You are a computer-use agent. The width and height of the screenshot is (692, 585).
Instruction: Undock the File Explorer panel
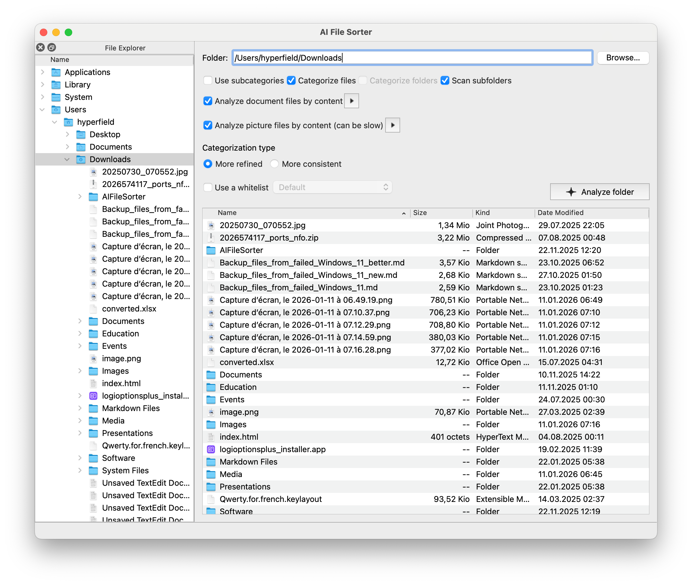pyautogui.click(x=52, y=47)
